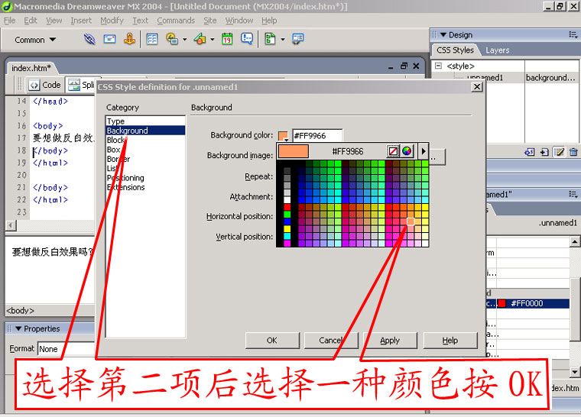581x417 pixels.
Task: Select the Positioning category
Action: tap(145, 178)
